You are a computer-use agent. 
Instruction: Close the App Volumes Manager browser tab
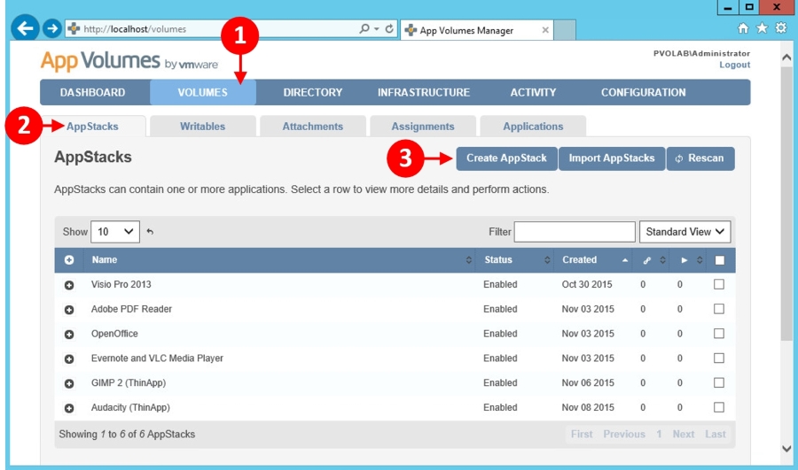pos(545,30)
